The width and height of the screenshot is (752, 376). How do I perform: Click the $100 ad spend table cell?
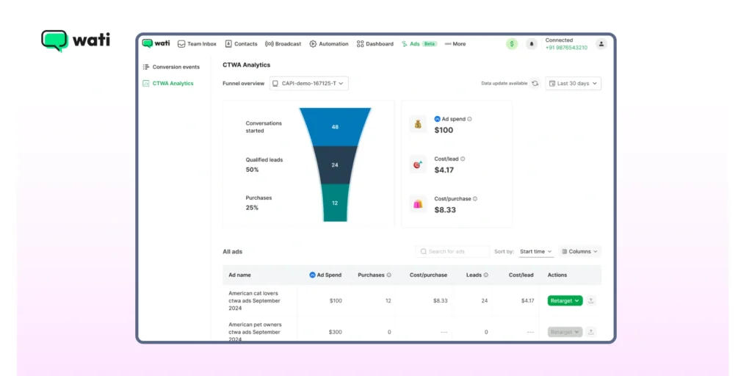(x=336, y=300)
